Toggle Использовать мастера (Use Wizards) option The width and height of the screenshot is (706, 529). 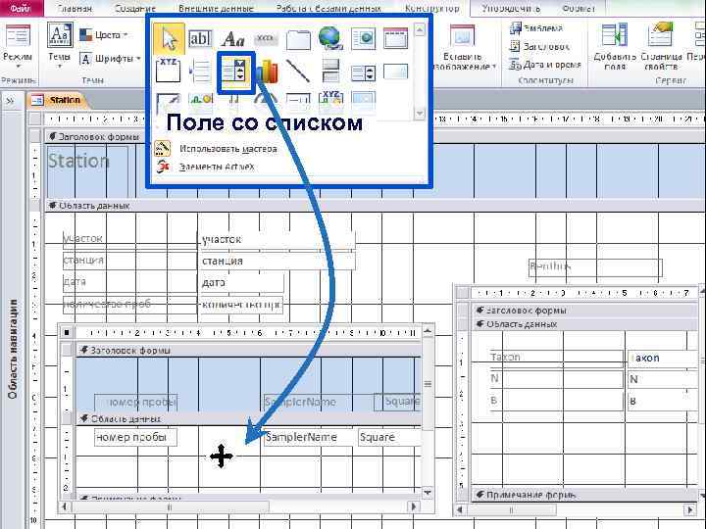tap(216, 149)
